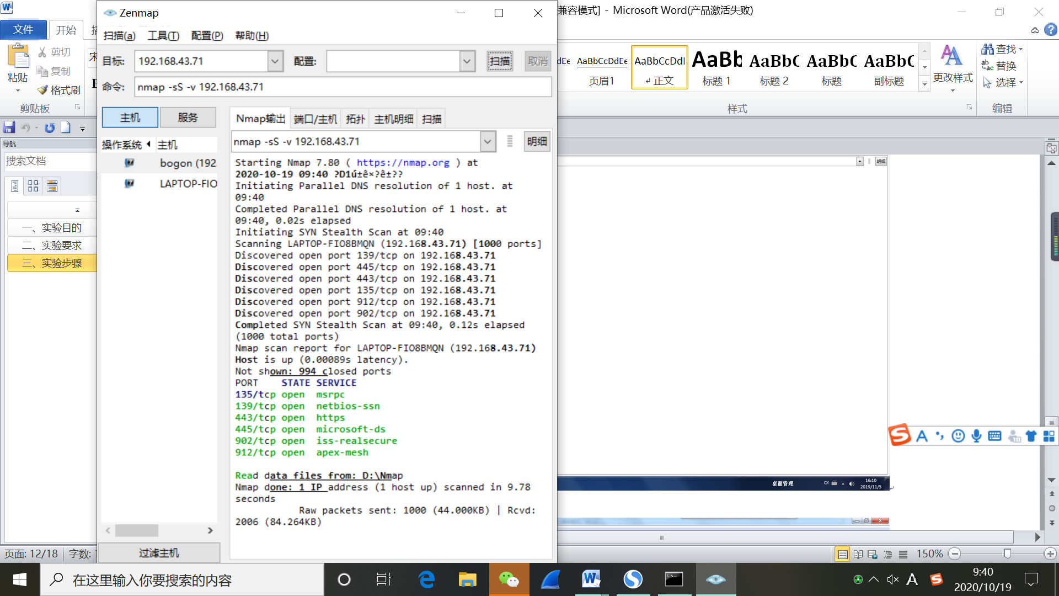Expand the target address dropdown
This screenshot has width=1059, height=596.
pos(275,61)
